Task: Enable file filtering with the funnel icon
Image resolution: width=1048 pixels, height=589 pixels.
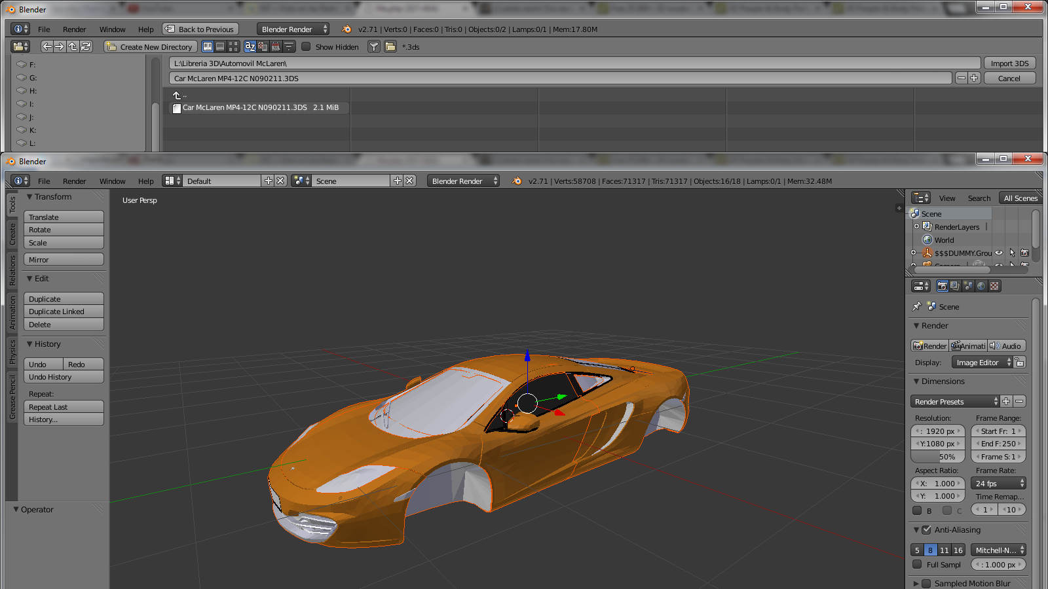Action: click(373, 46)
